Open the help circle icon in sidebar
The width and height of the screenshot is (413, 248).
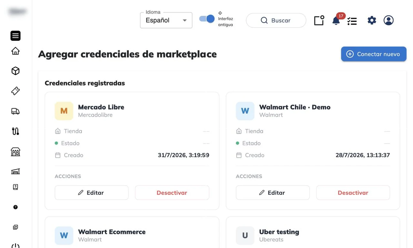pos(15,207)
